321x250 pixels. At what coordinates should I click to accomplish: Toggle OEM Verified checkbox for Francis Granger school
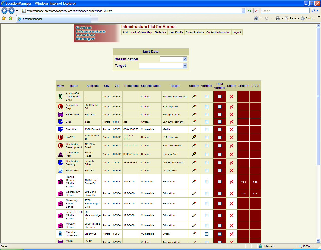[x=220, y=182]
